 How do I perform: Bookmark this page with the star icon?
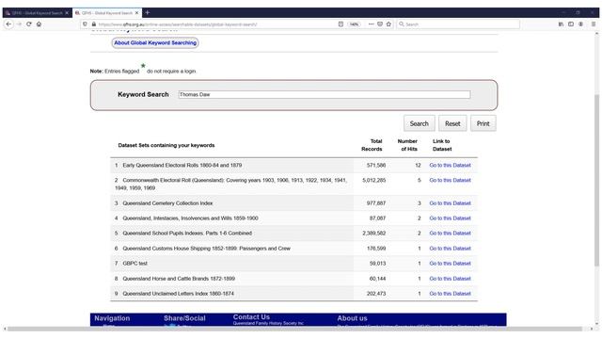coord(388,24)
